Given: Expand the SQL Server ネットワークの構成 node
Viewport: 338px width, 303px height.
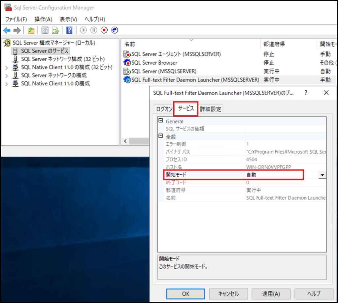Looking at the screenshot, I should click(7, 76).
